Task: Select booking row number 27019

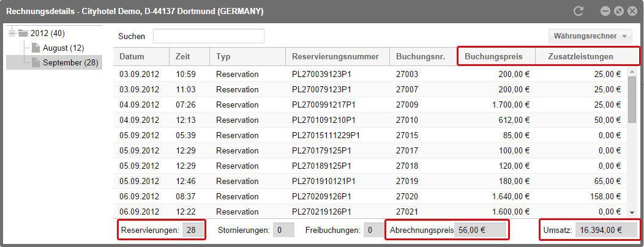Action: (370, 181)
